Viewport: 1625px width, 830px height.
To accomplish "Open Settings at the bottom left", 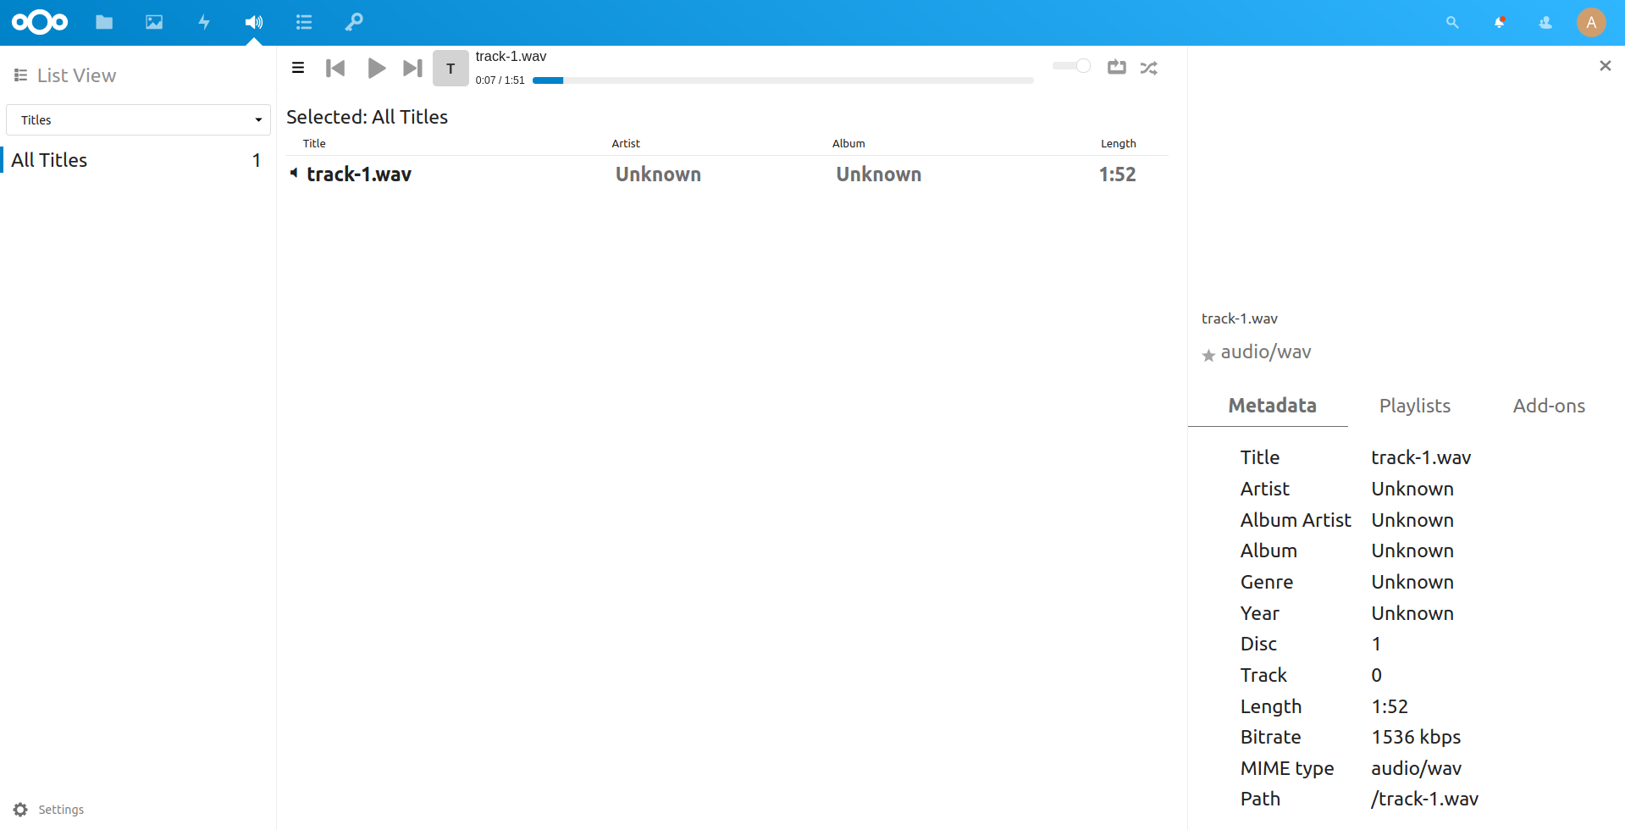I will click(x=48, y=809).
